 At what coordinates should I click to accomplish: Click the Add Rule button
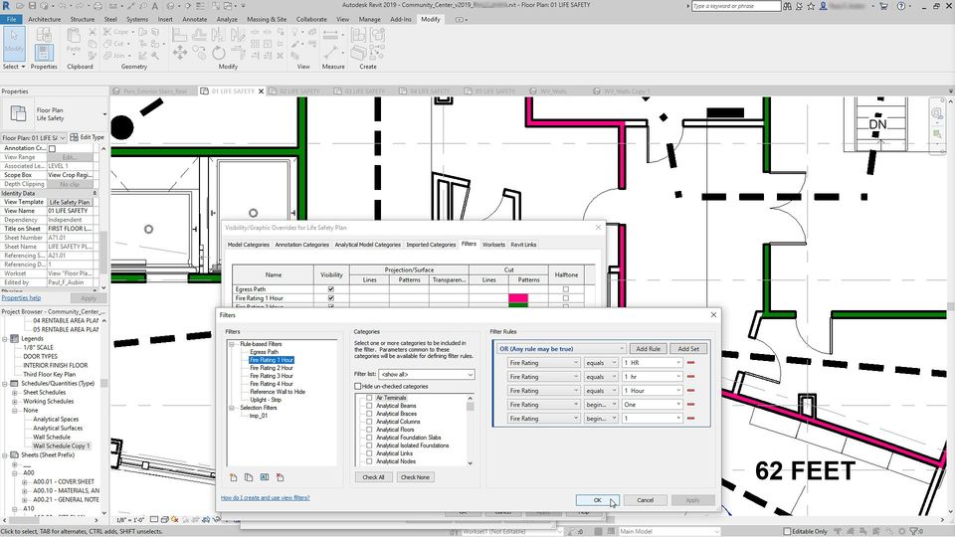click(x=648, y=349)
